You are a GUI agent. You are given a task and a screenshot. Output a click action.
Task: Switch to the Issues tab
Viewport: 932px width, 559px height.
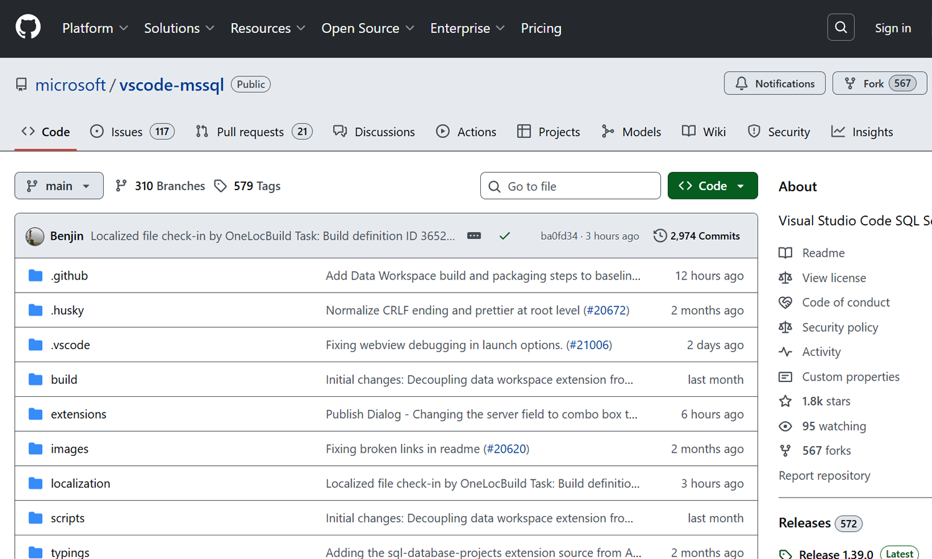132,132
